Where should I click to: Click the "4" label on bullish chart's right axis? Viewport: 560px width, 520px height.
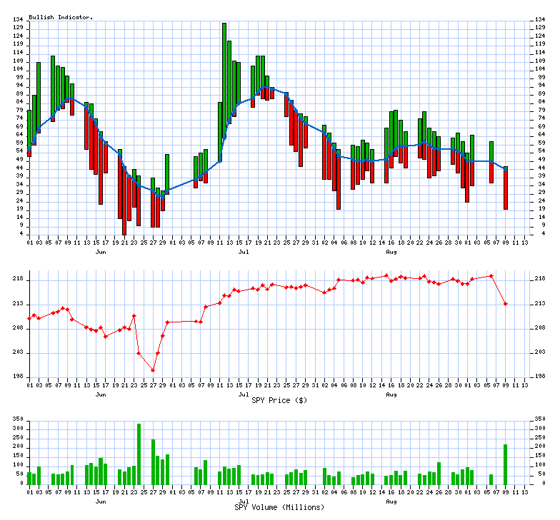[537, 234]
